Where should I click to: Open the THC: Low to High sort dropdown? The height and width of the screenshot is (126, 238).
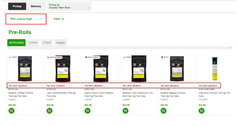point(26,19)
